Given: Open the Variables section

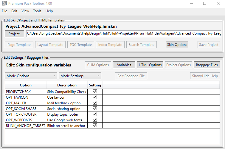Looking at the screenshot, I should coord(124,65).
